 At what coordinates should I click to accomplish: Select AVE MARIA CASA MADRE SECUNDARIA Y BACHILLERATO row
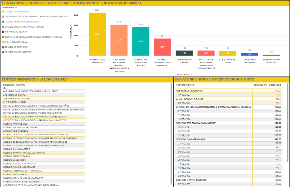(44, 91)
